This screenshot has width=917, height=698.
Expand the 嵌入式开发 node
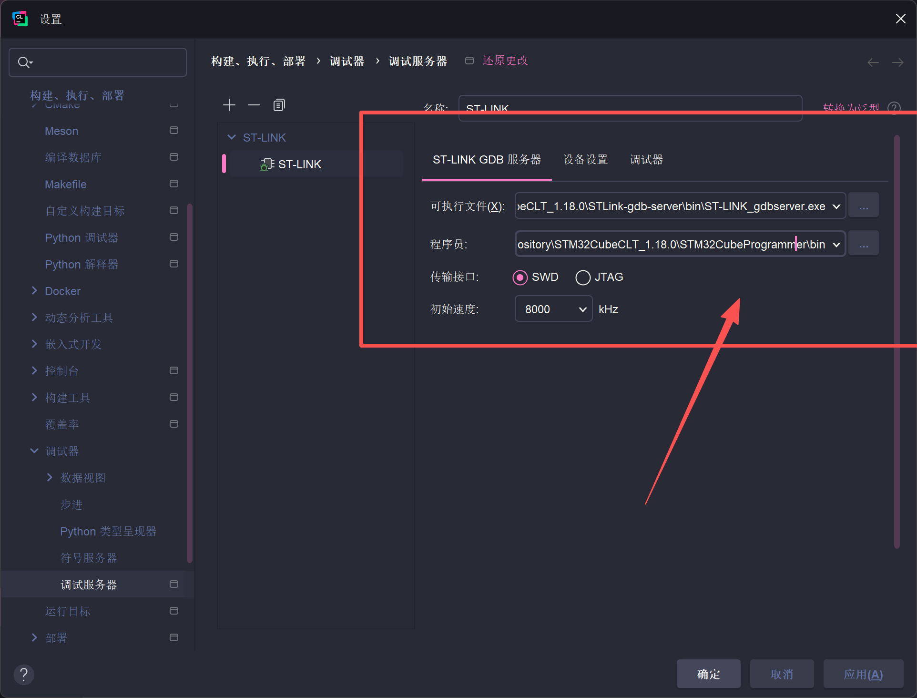coord(34,344)
